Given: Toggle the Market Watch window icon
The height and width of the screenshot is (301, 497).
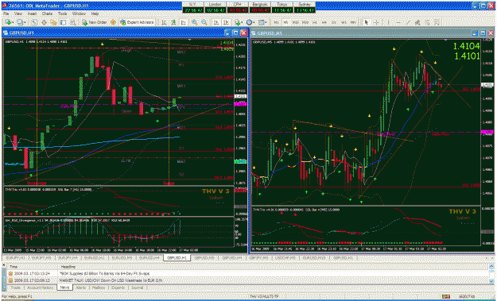Looking at the screenshot, I should pyautogui.click(x=34, y=22).
